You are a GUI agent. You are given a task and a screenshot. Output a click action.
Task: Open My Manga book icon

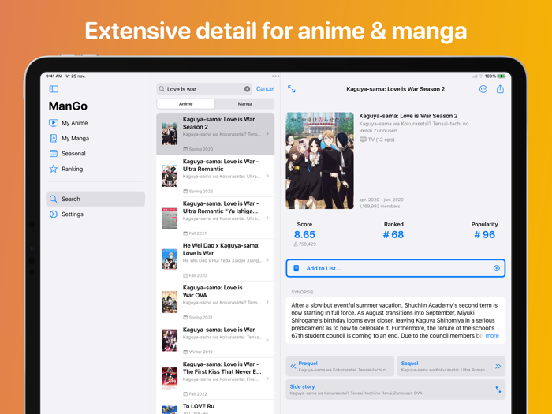(54, 138)
